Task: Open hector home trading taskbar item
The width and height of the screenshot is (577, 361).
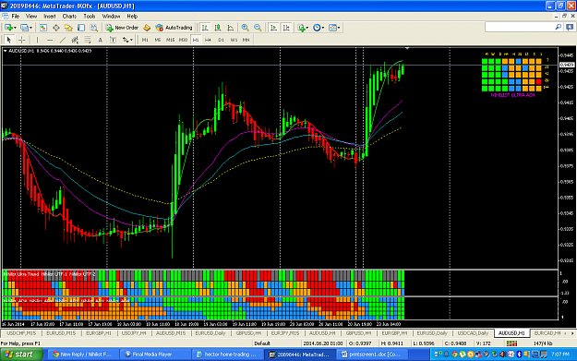Action: tap(227, 355)
